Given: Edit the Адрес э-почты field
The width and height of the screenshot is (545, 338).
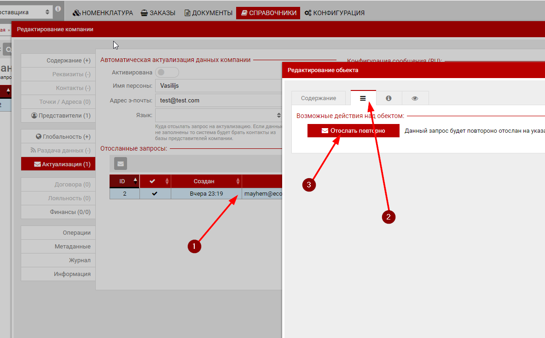Looking at the screenshot, I should click(219, 100).
